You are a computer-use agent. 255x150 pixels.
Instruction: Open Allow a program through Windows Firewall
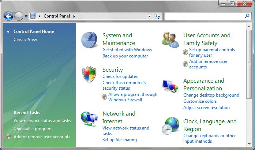coord(133,97)
